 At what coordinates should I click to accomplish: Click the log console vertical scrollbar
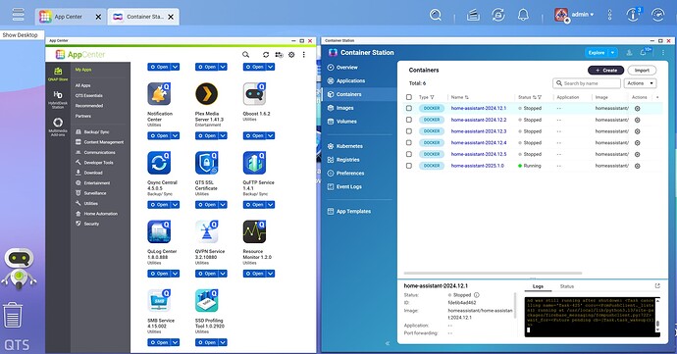coord(657,325)
